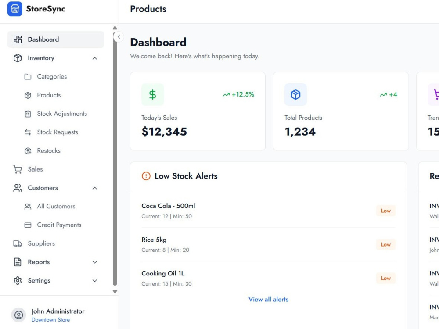Click the StoreSync store logo icon
This screenshot has height=329, width=439.
(x=15, y=9)
